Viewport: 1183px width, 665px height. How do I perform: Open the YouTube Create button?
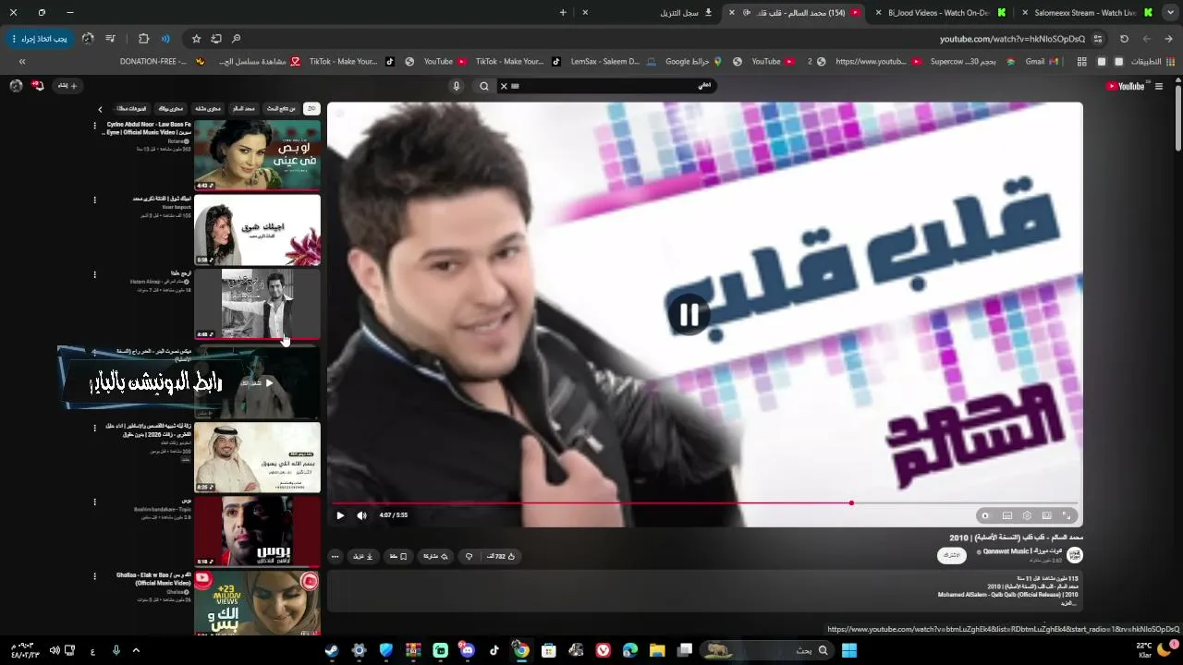[67, 86]
